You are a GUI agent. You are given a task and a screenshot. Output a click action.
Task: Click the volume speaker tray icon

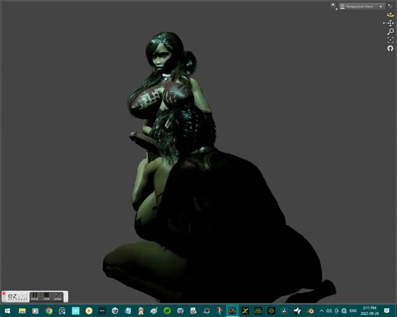click(x=329, y=311)
